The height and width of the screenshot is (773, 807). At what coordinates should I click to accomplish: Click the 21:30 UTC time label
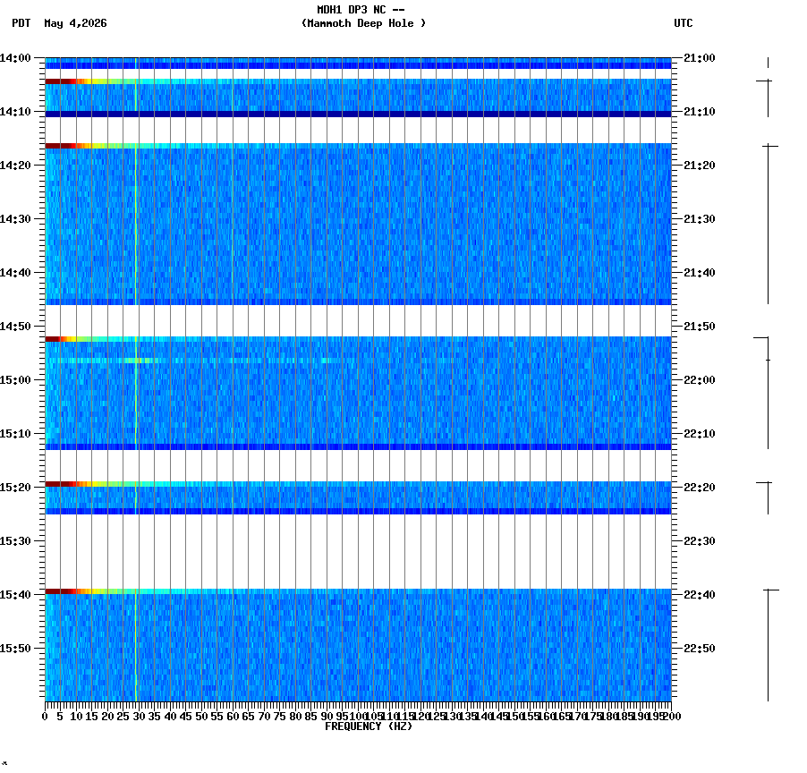[700, 218]
